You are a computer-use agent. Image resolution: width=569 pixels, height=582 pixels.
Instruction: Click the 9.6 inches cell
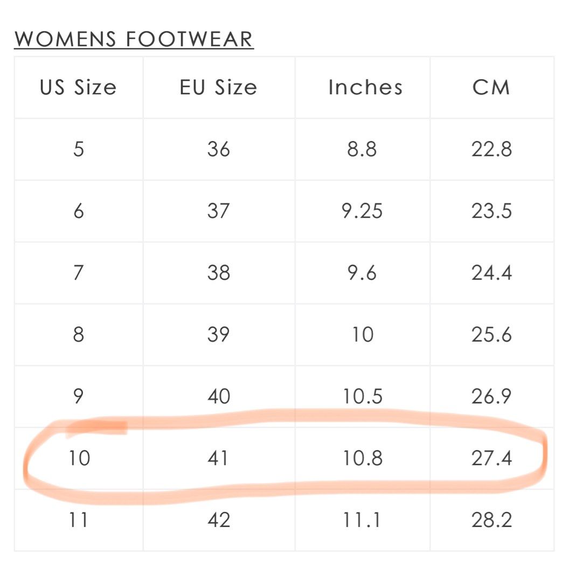(x=362, y=273)
